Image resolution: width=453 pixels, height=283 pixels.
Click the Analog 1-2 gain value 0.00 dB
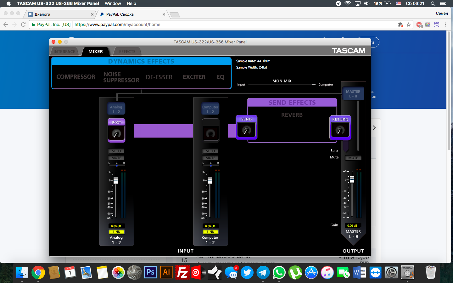point(116,226)
